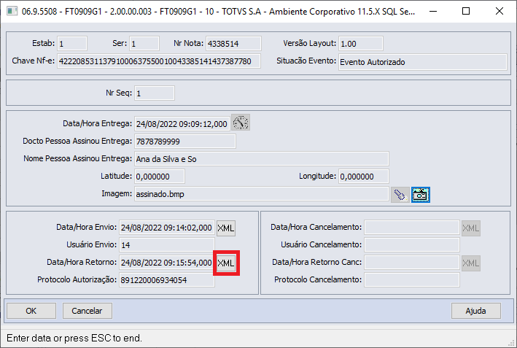
Task: Focus the Data/Hora Entrega field
Action: pos(182,124)
